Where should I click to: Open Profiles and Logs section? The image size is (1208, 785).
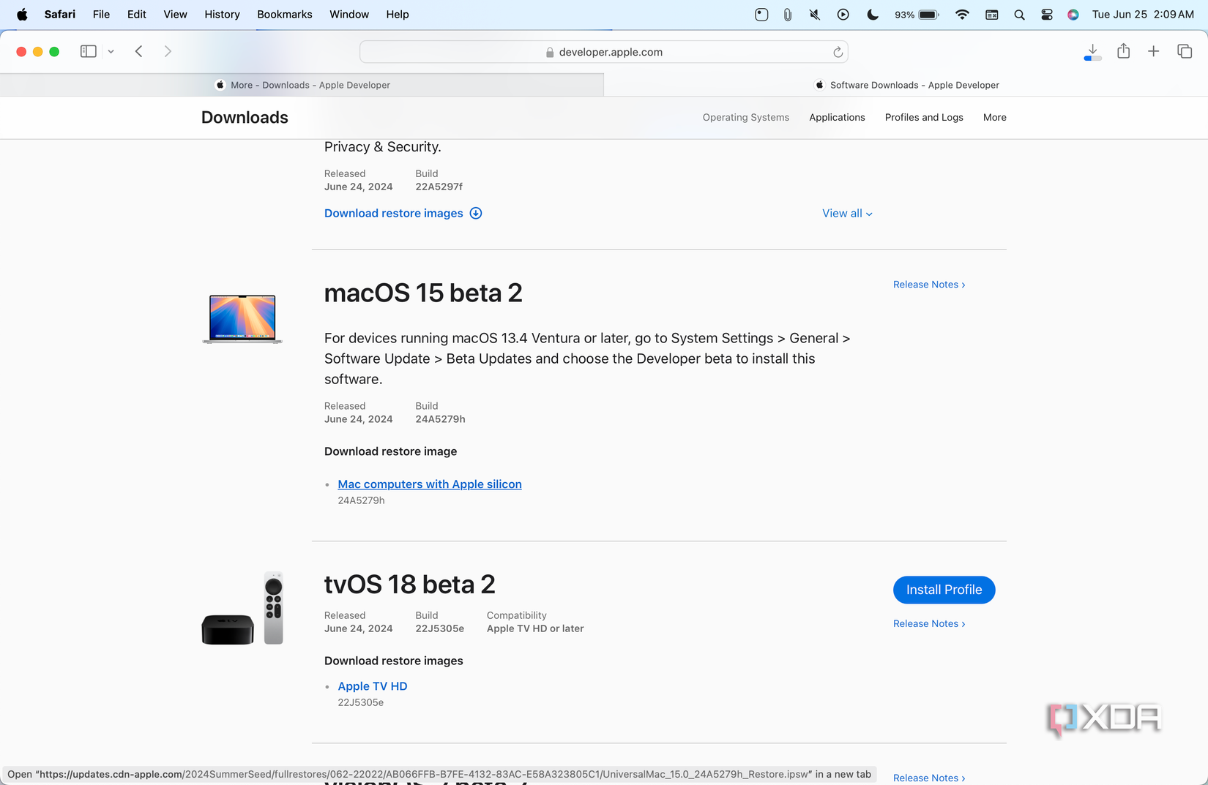pos(924,117)
